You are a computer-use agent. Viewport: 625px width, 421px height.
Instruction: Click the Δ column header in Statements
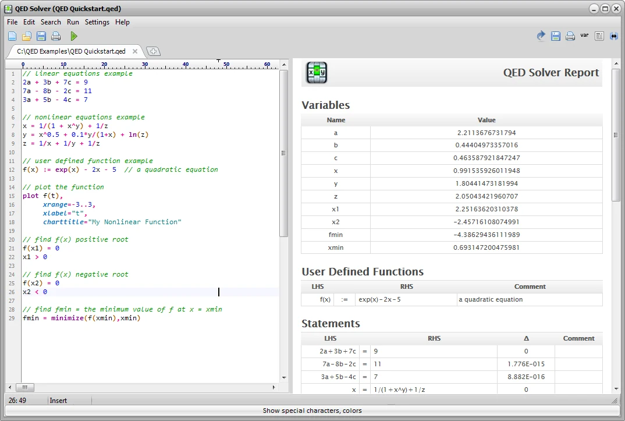click(526, 338)
